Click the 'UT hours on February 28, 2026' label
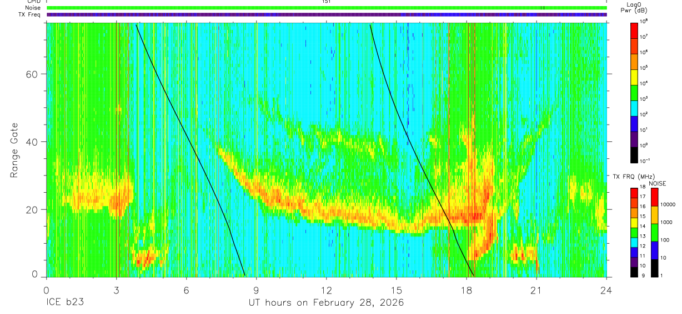Image resolution: width=682 pixels, height=314 pixels. click(327, 303)
